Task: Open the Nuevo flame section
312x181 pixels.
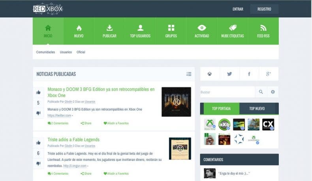Action: [x=79, y=31]
